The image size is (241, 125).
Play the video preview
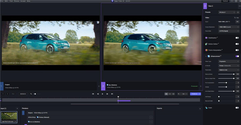(103, 94)
